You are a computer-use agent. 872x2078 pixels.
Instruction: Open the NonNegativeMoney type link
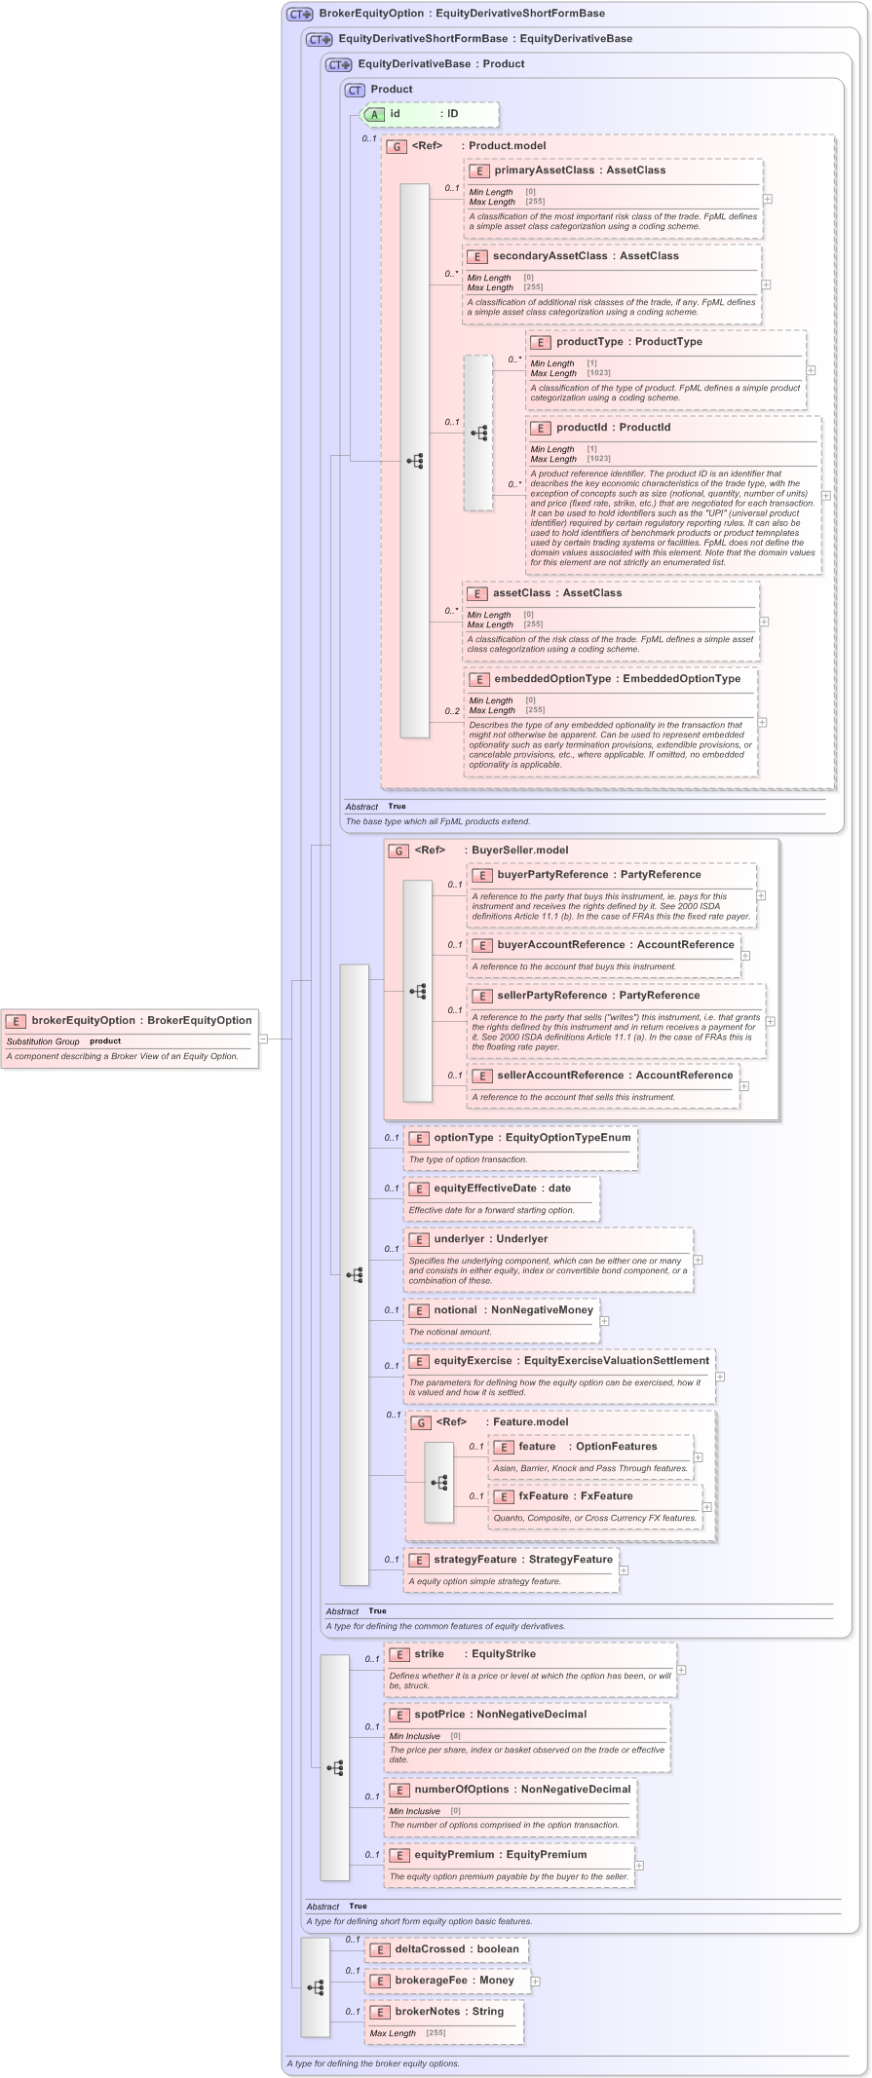tap(542, 1310)
